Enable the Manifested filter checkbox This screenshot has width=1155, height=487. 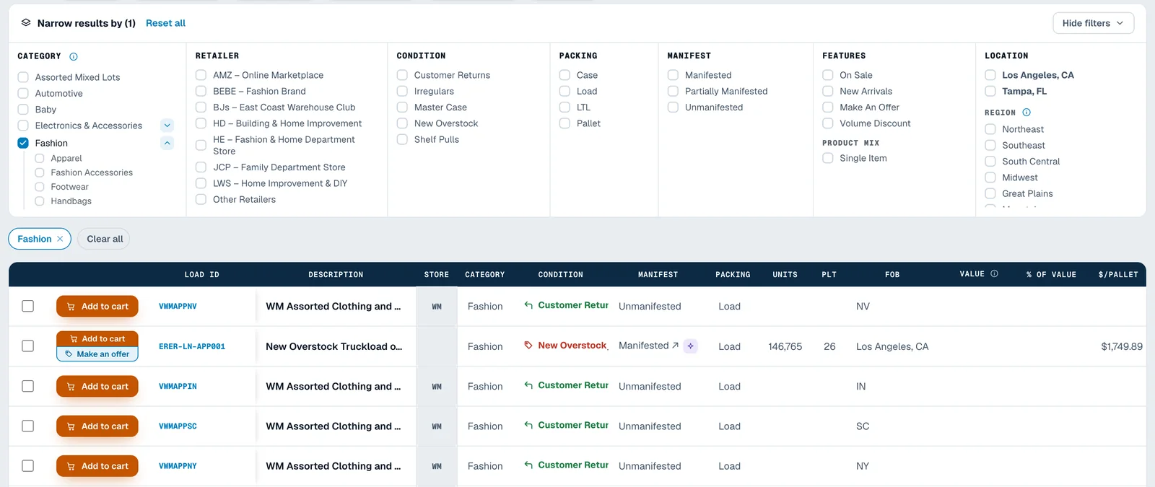pos(673,75)
